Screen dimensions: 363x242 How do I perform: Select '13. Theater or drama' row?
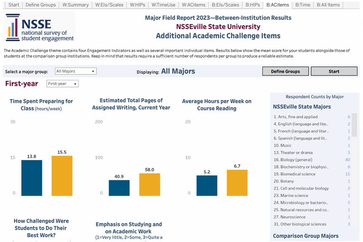[x=311, y=153]
